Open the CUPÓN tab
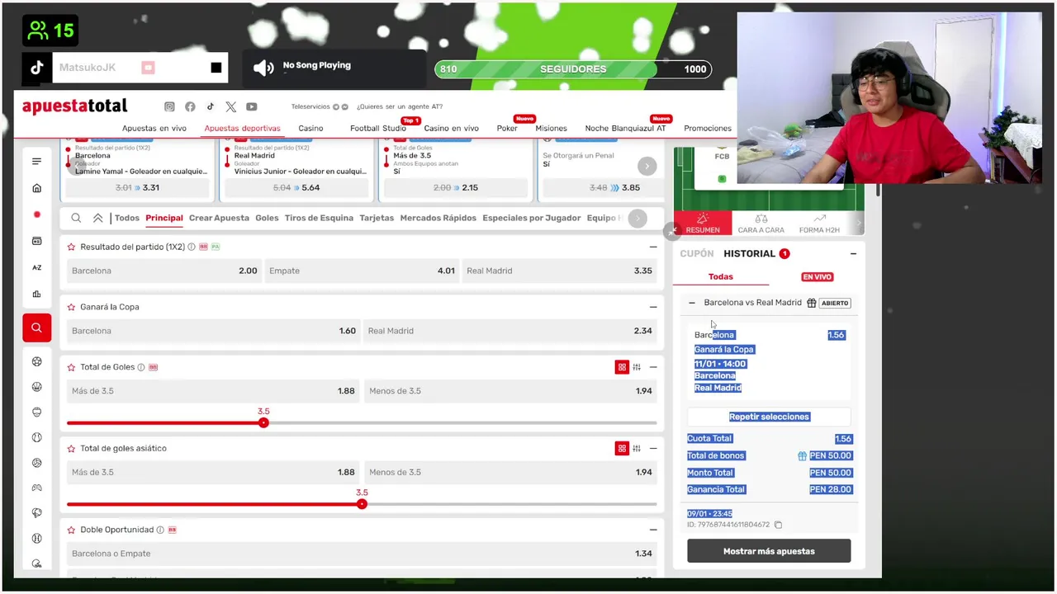 click(697, 254)
